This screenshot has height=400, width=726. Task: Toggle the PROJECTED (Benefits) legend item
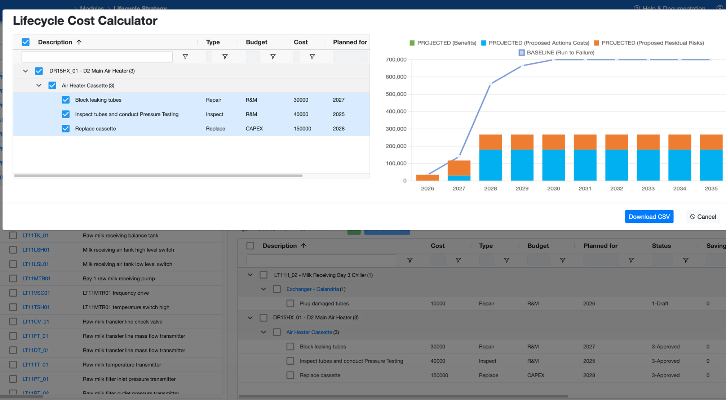pos(443,43)
